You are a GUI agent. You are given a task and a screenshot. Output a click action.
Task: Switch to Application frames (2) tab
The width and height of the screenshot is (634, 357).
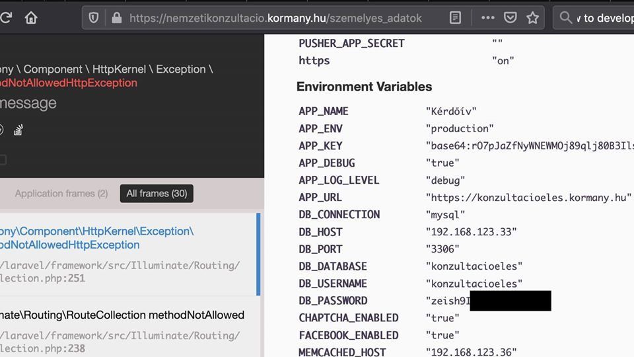click(x=61, y=194)
